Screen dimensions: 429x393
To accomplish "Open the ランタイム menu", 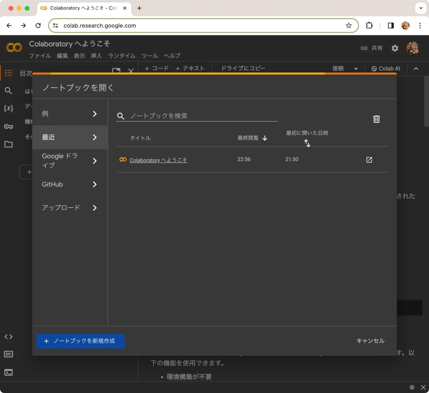I will click(122, 56).
